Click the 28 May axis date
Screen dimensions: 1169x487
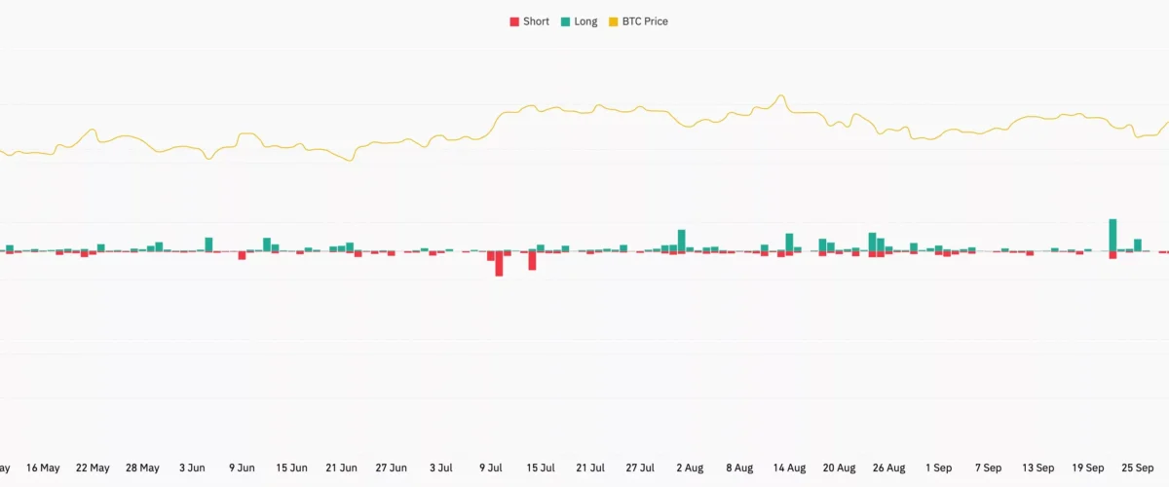pyautogui.click(x=142, y=468)
